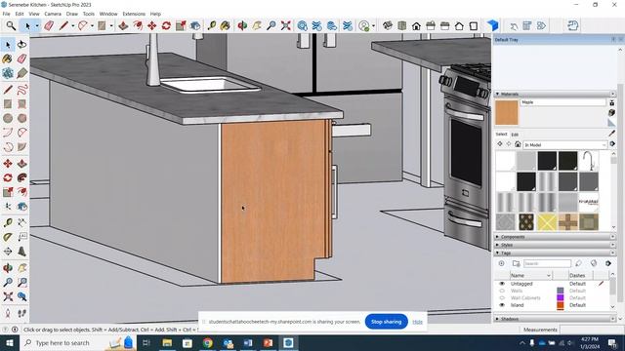Activate the Push/Pull tool in top toolbar
Image resolution: width=625 pixels, height=351 pixels.
click(x=123, y=26)
